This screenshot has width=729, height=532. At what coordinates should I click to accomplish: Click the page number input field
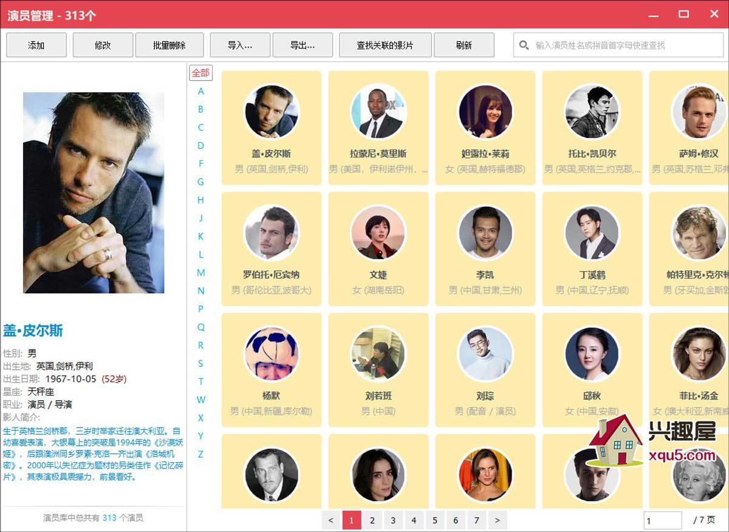coord(662,520)
